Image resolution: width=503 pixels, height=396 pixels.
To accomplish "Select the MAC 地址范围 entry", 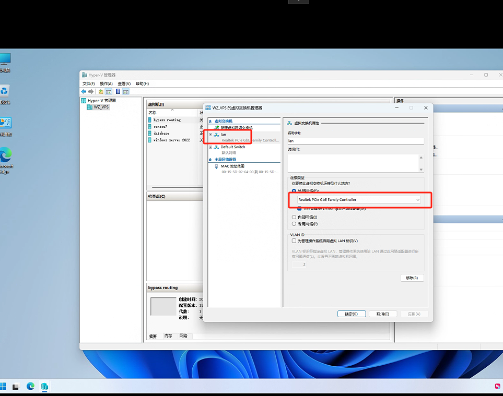I will tap(232, 166).
